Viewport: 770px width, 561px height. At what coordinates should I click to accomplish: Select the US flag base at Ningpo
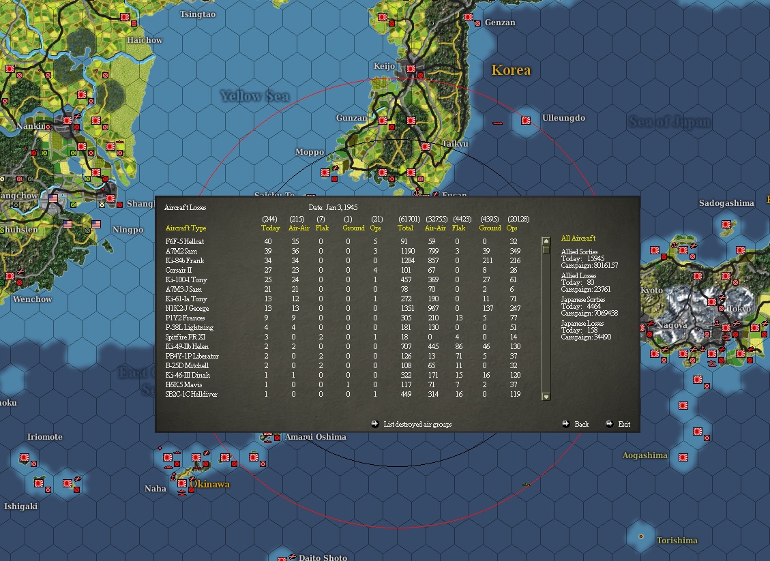(96, 224)
